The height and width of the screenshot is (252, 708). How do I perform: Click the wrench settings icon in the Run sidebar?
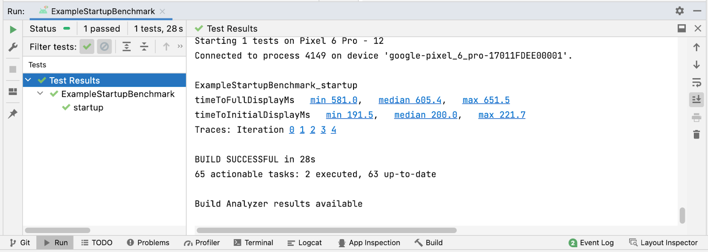coord(13,47)
